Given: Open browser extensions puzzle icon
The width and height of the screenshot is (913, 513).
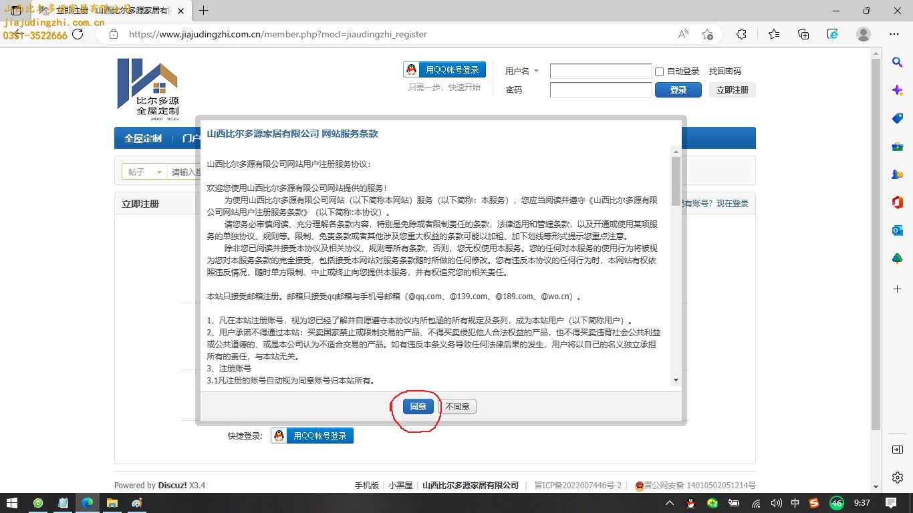Looking at the screenshot, I should pyautogui.click(x=741, y=34).
